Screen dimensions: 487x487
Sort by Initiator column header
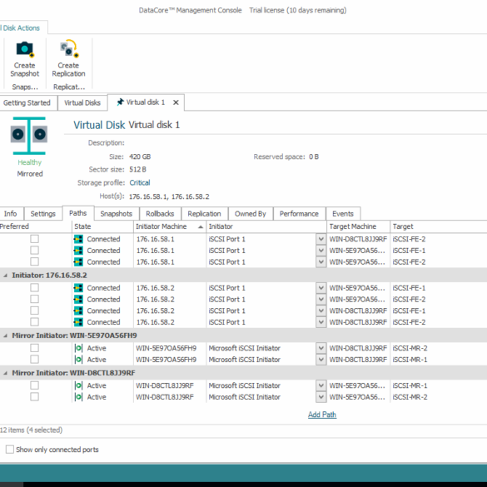[266, 226]
